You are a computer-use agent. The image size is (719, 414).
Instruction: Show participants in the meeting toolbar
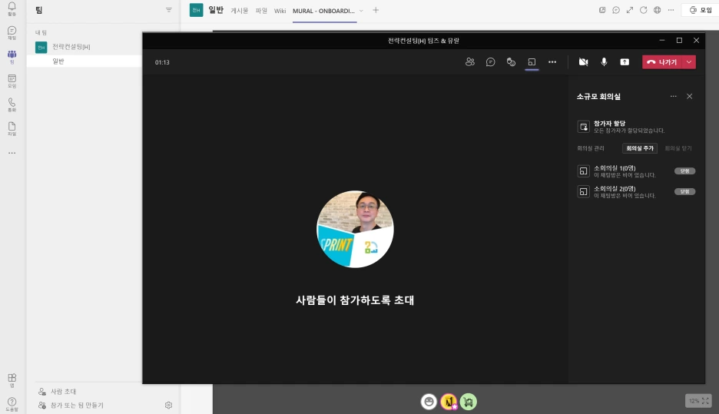[x=469, y=62]
